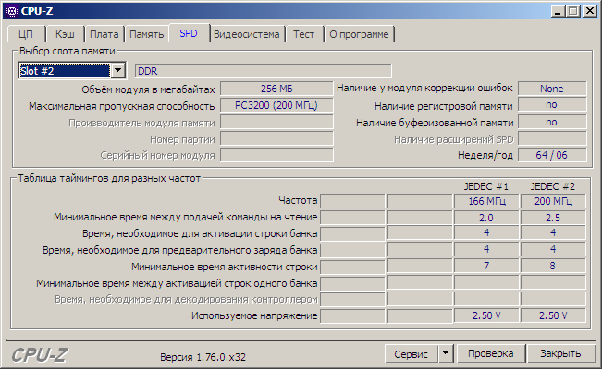Viewport: 602px width, 369px height.
Task: Click the JEDEC #2 2.50 V voltage cell
Action: click(553, 315)
